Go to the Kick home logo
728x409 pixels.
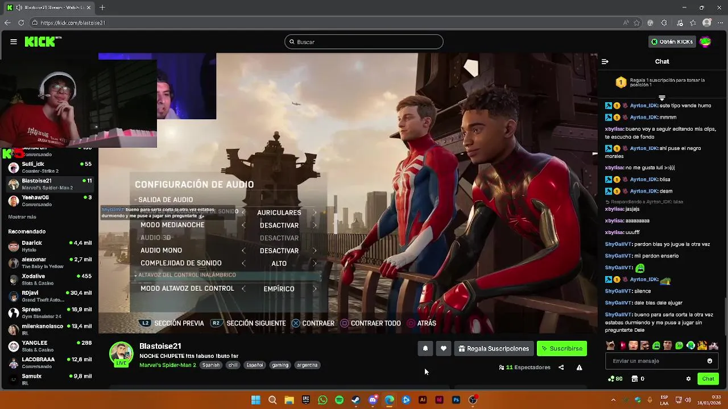43,41
